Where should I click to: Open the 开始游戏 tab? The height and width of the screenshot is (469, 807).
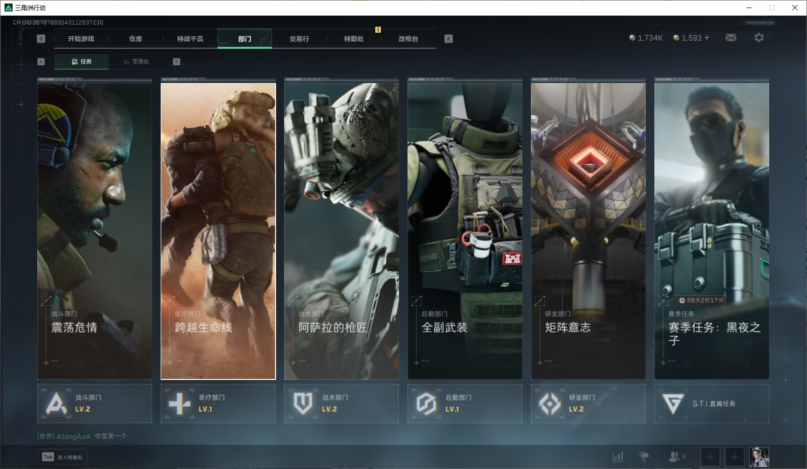tap(81, 39)
